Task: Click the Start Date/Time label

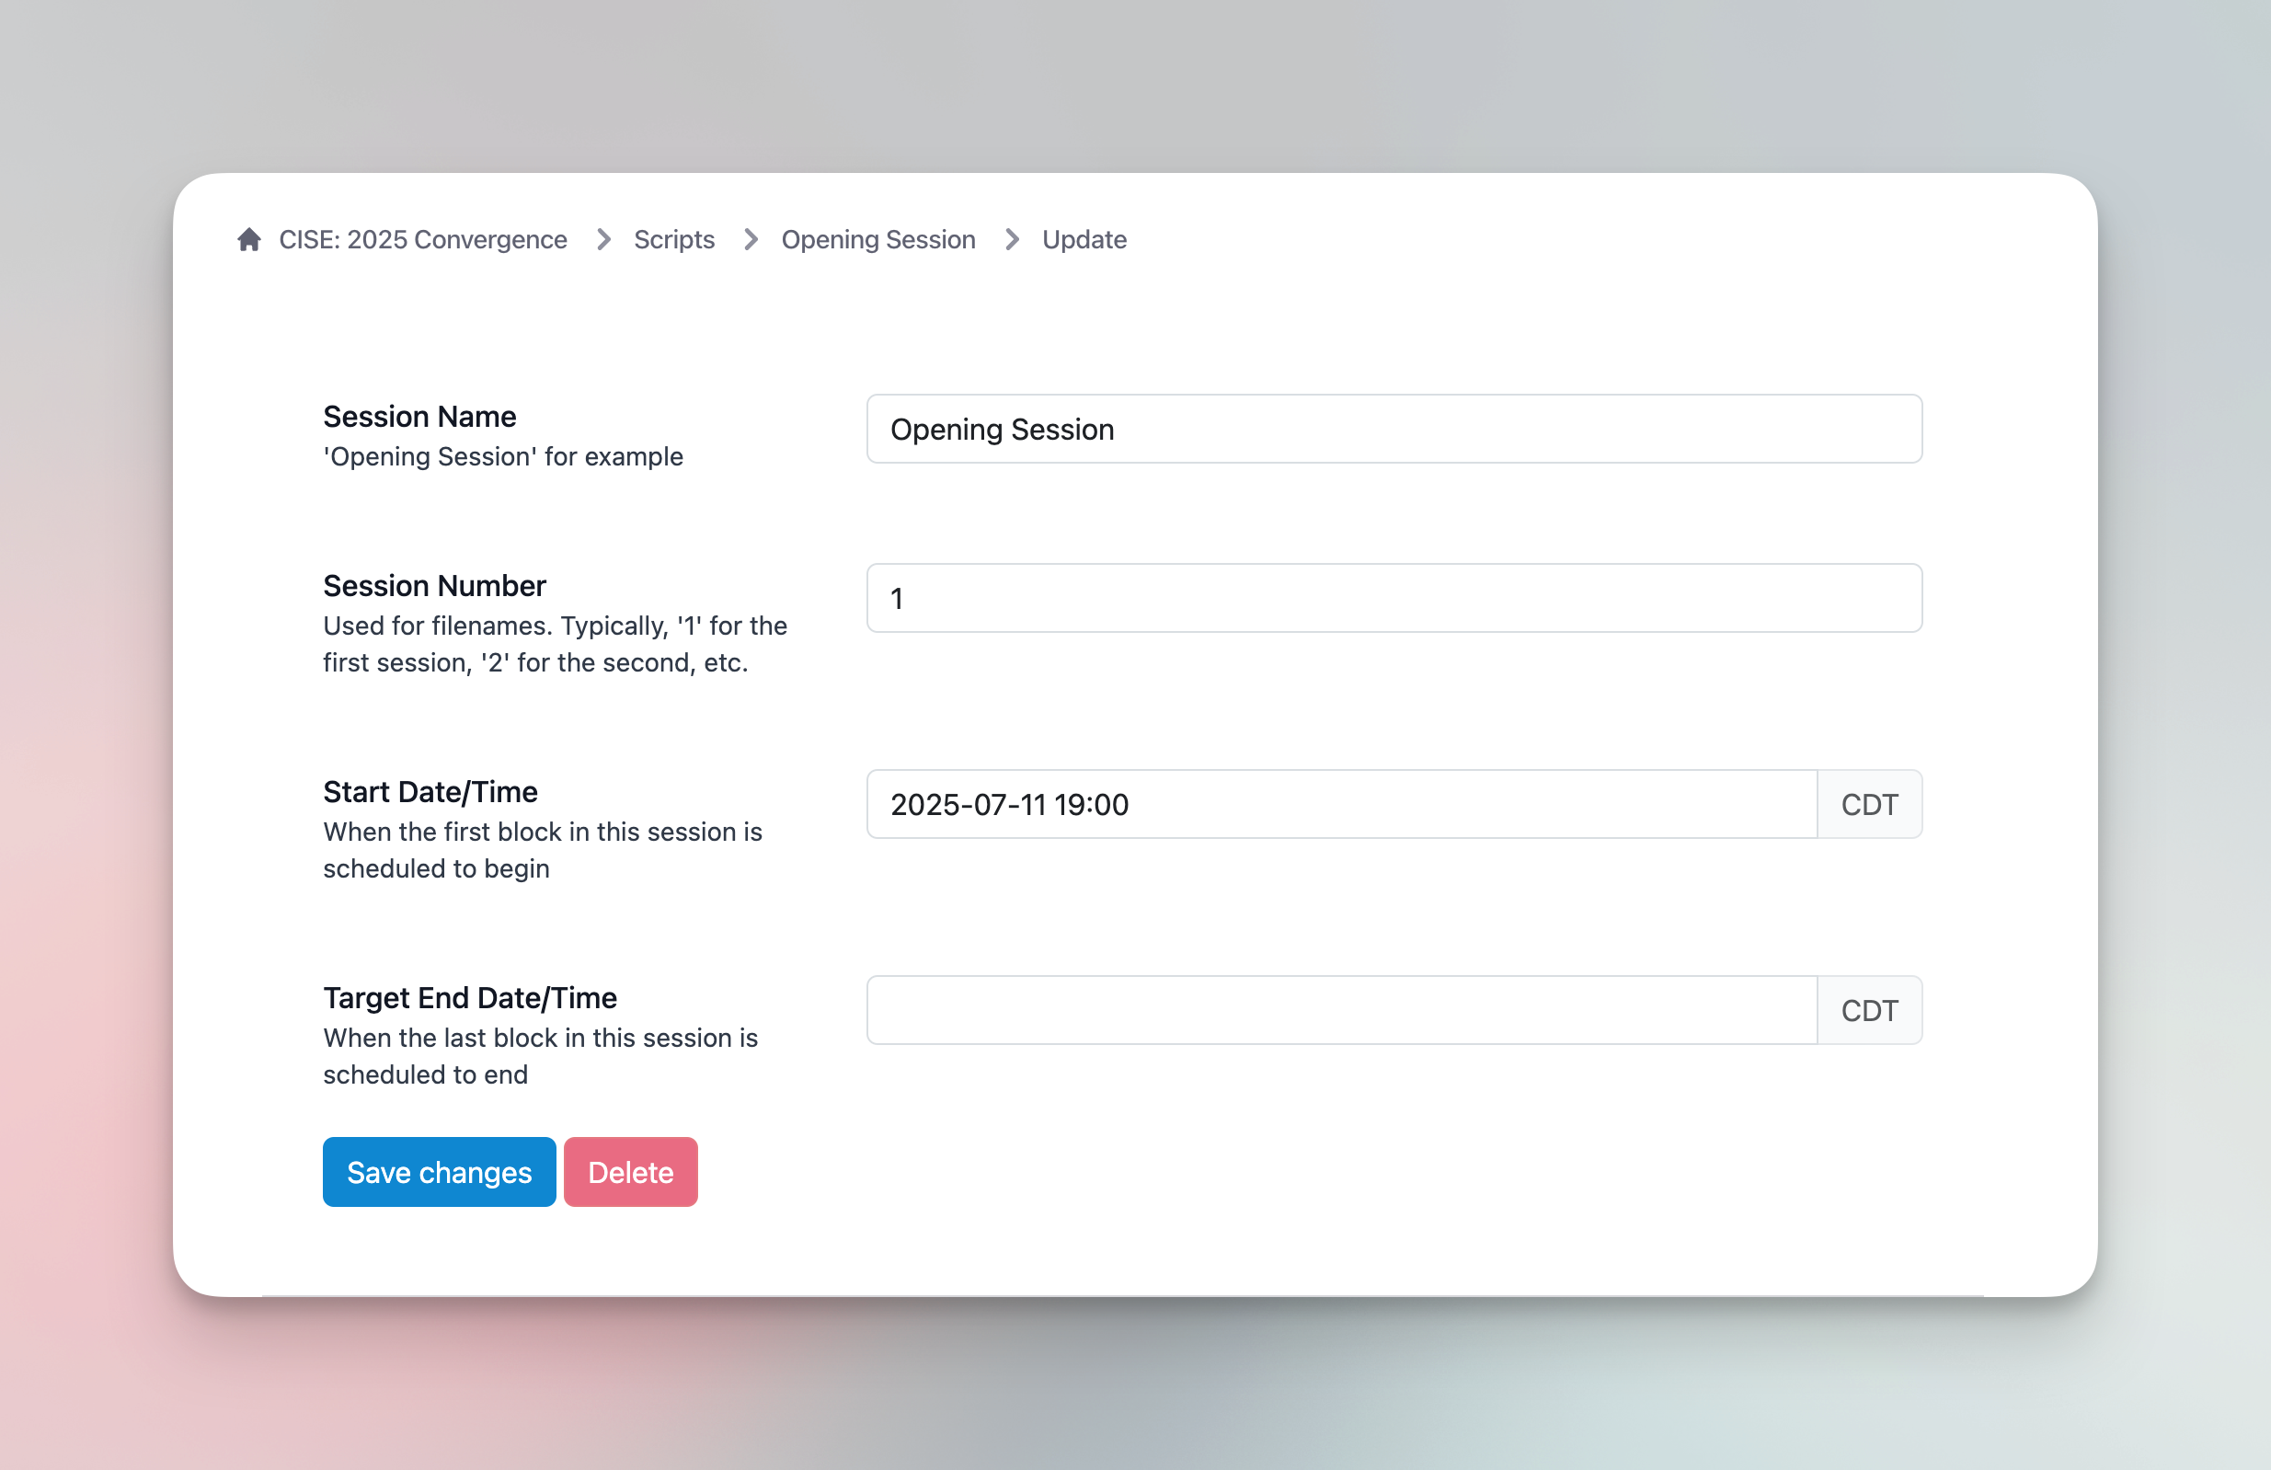Action: 430,792
